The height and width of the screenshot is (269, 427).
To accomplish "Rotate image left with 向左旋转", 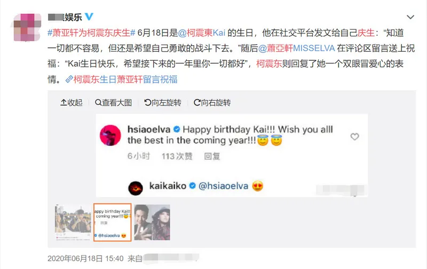I will pos(163,102).
